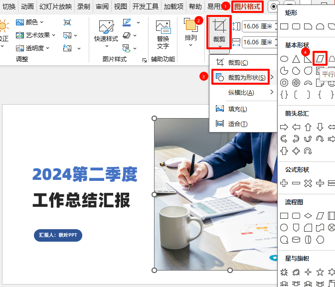Expand the 颜色 color dropdown
The width and height of the screenshot is (335, 287).
point(30,22)
